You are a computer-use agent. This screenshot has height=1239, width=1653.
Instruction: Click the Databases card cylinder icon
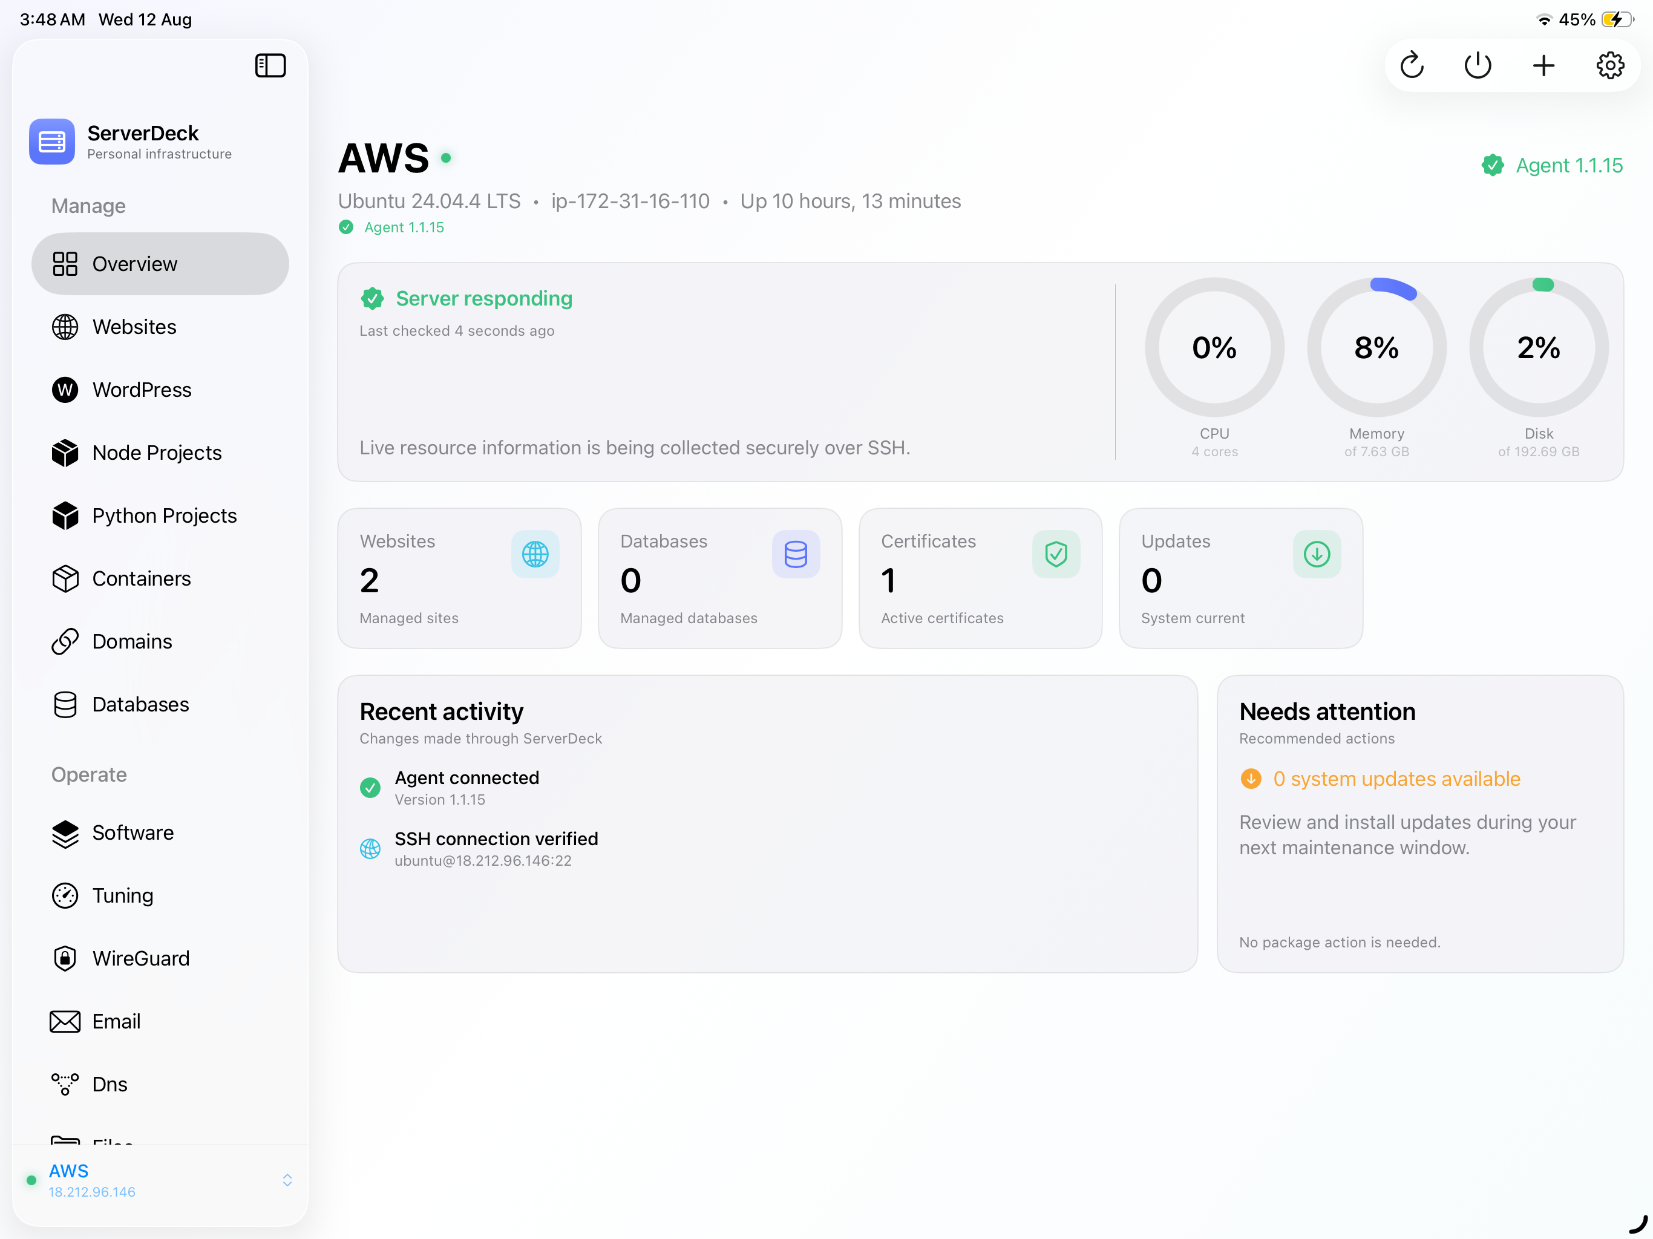[796, 555]
